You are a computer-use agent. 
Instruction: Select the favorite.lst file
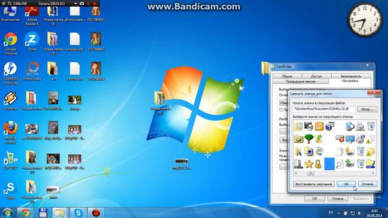[x=75, y=71]
